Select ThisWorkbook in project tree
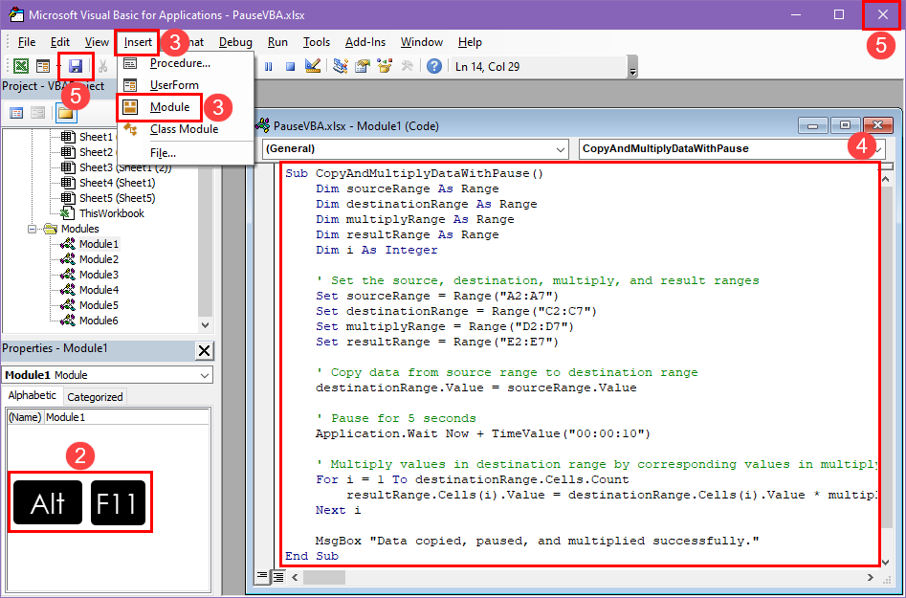The width and height of the screenshot is (906, 598). (112, 213)
